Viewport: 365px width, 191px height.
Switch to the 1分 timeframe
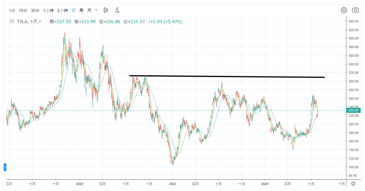[12, 10]
